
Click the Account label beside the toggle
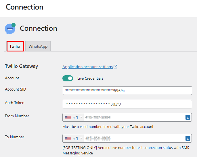click(12, 78)
